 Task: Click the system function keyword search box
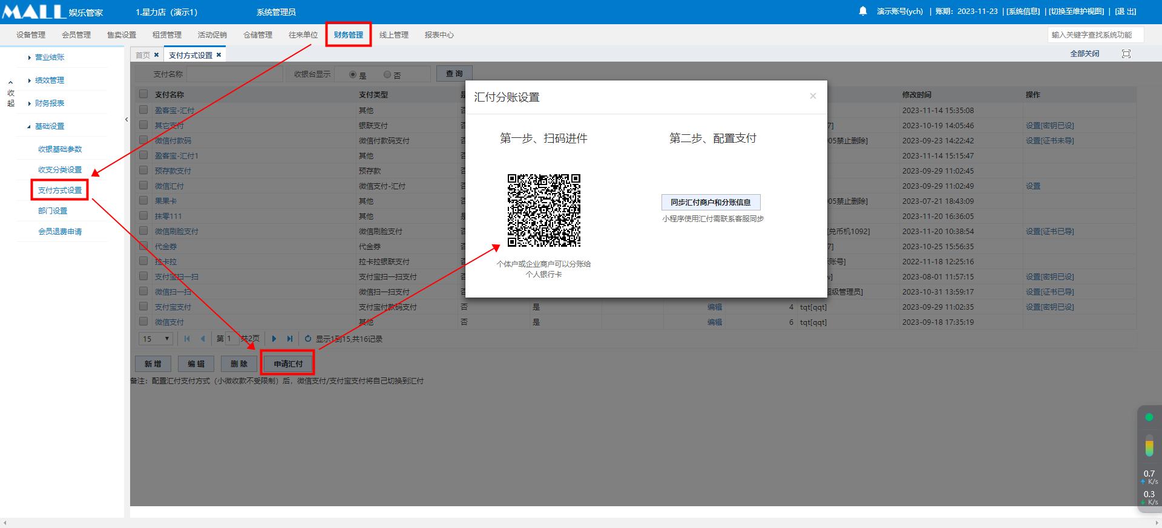[x=1095, y=35]
